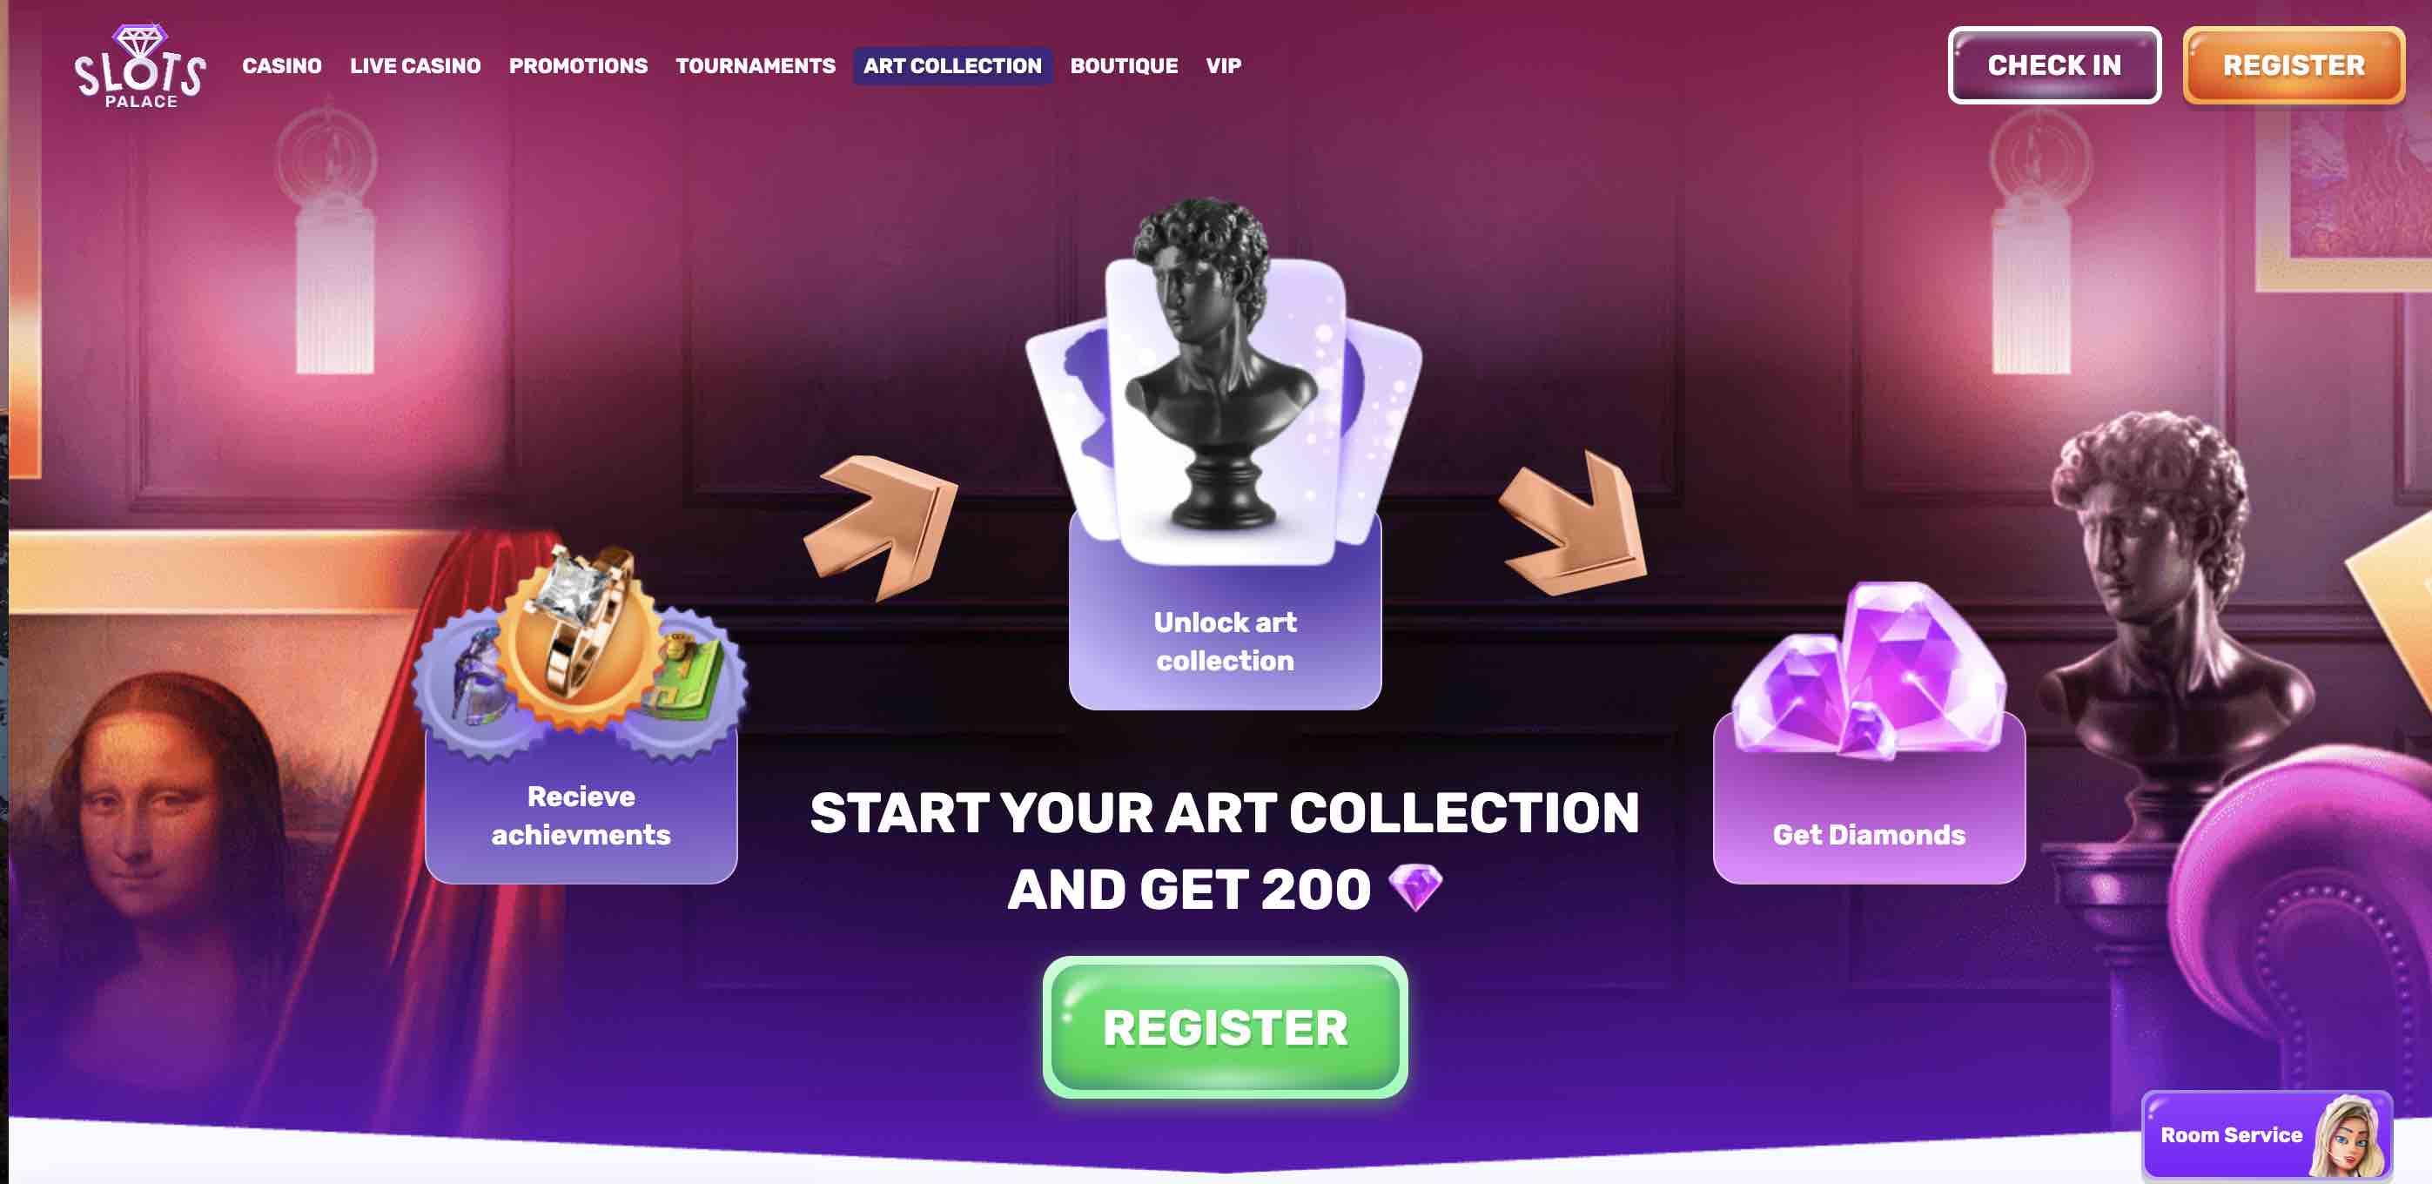Open the VIP page

1223,66
